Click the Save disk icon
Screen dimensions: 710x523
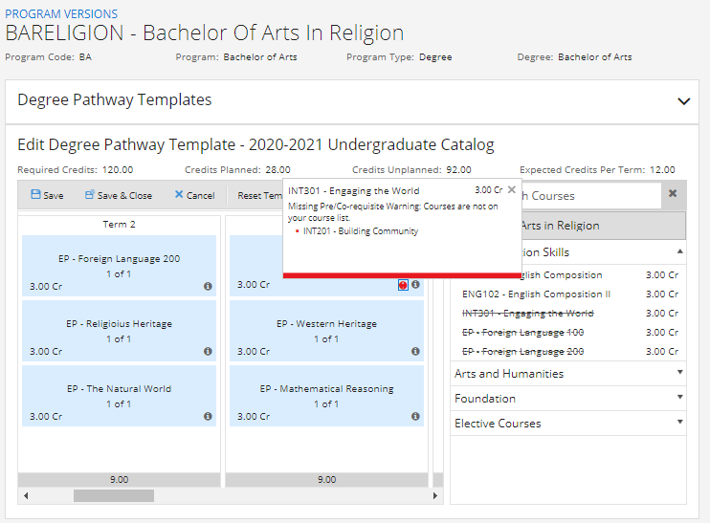click(x=35, y=195)
